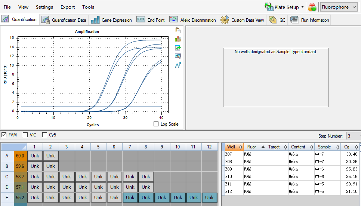Open the File menu
This screenshot has width=361, height=206.
pyautogui.click(x=7, y=7)
